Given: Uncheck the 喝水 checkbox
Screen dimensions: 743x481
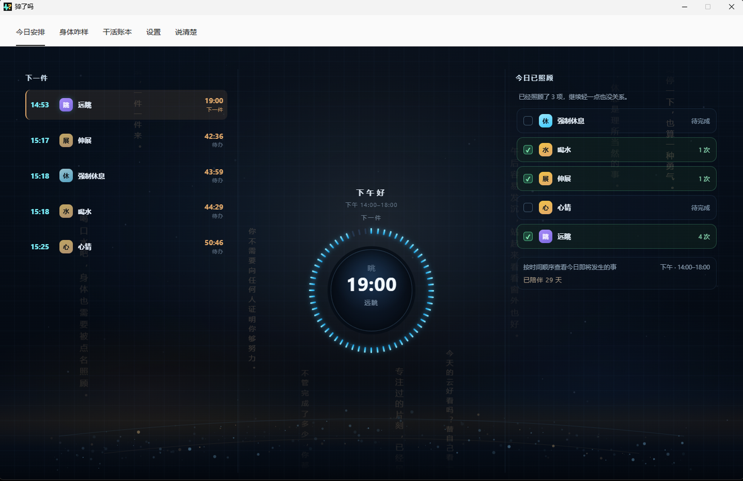Looking at the screenshot, I should point(528,150).
